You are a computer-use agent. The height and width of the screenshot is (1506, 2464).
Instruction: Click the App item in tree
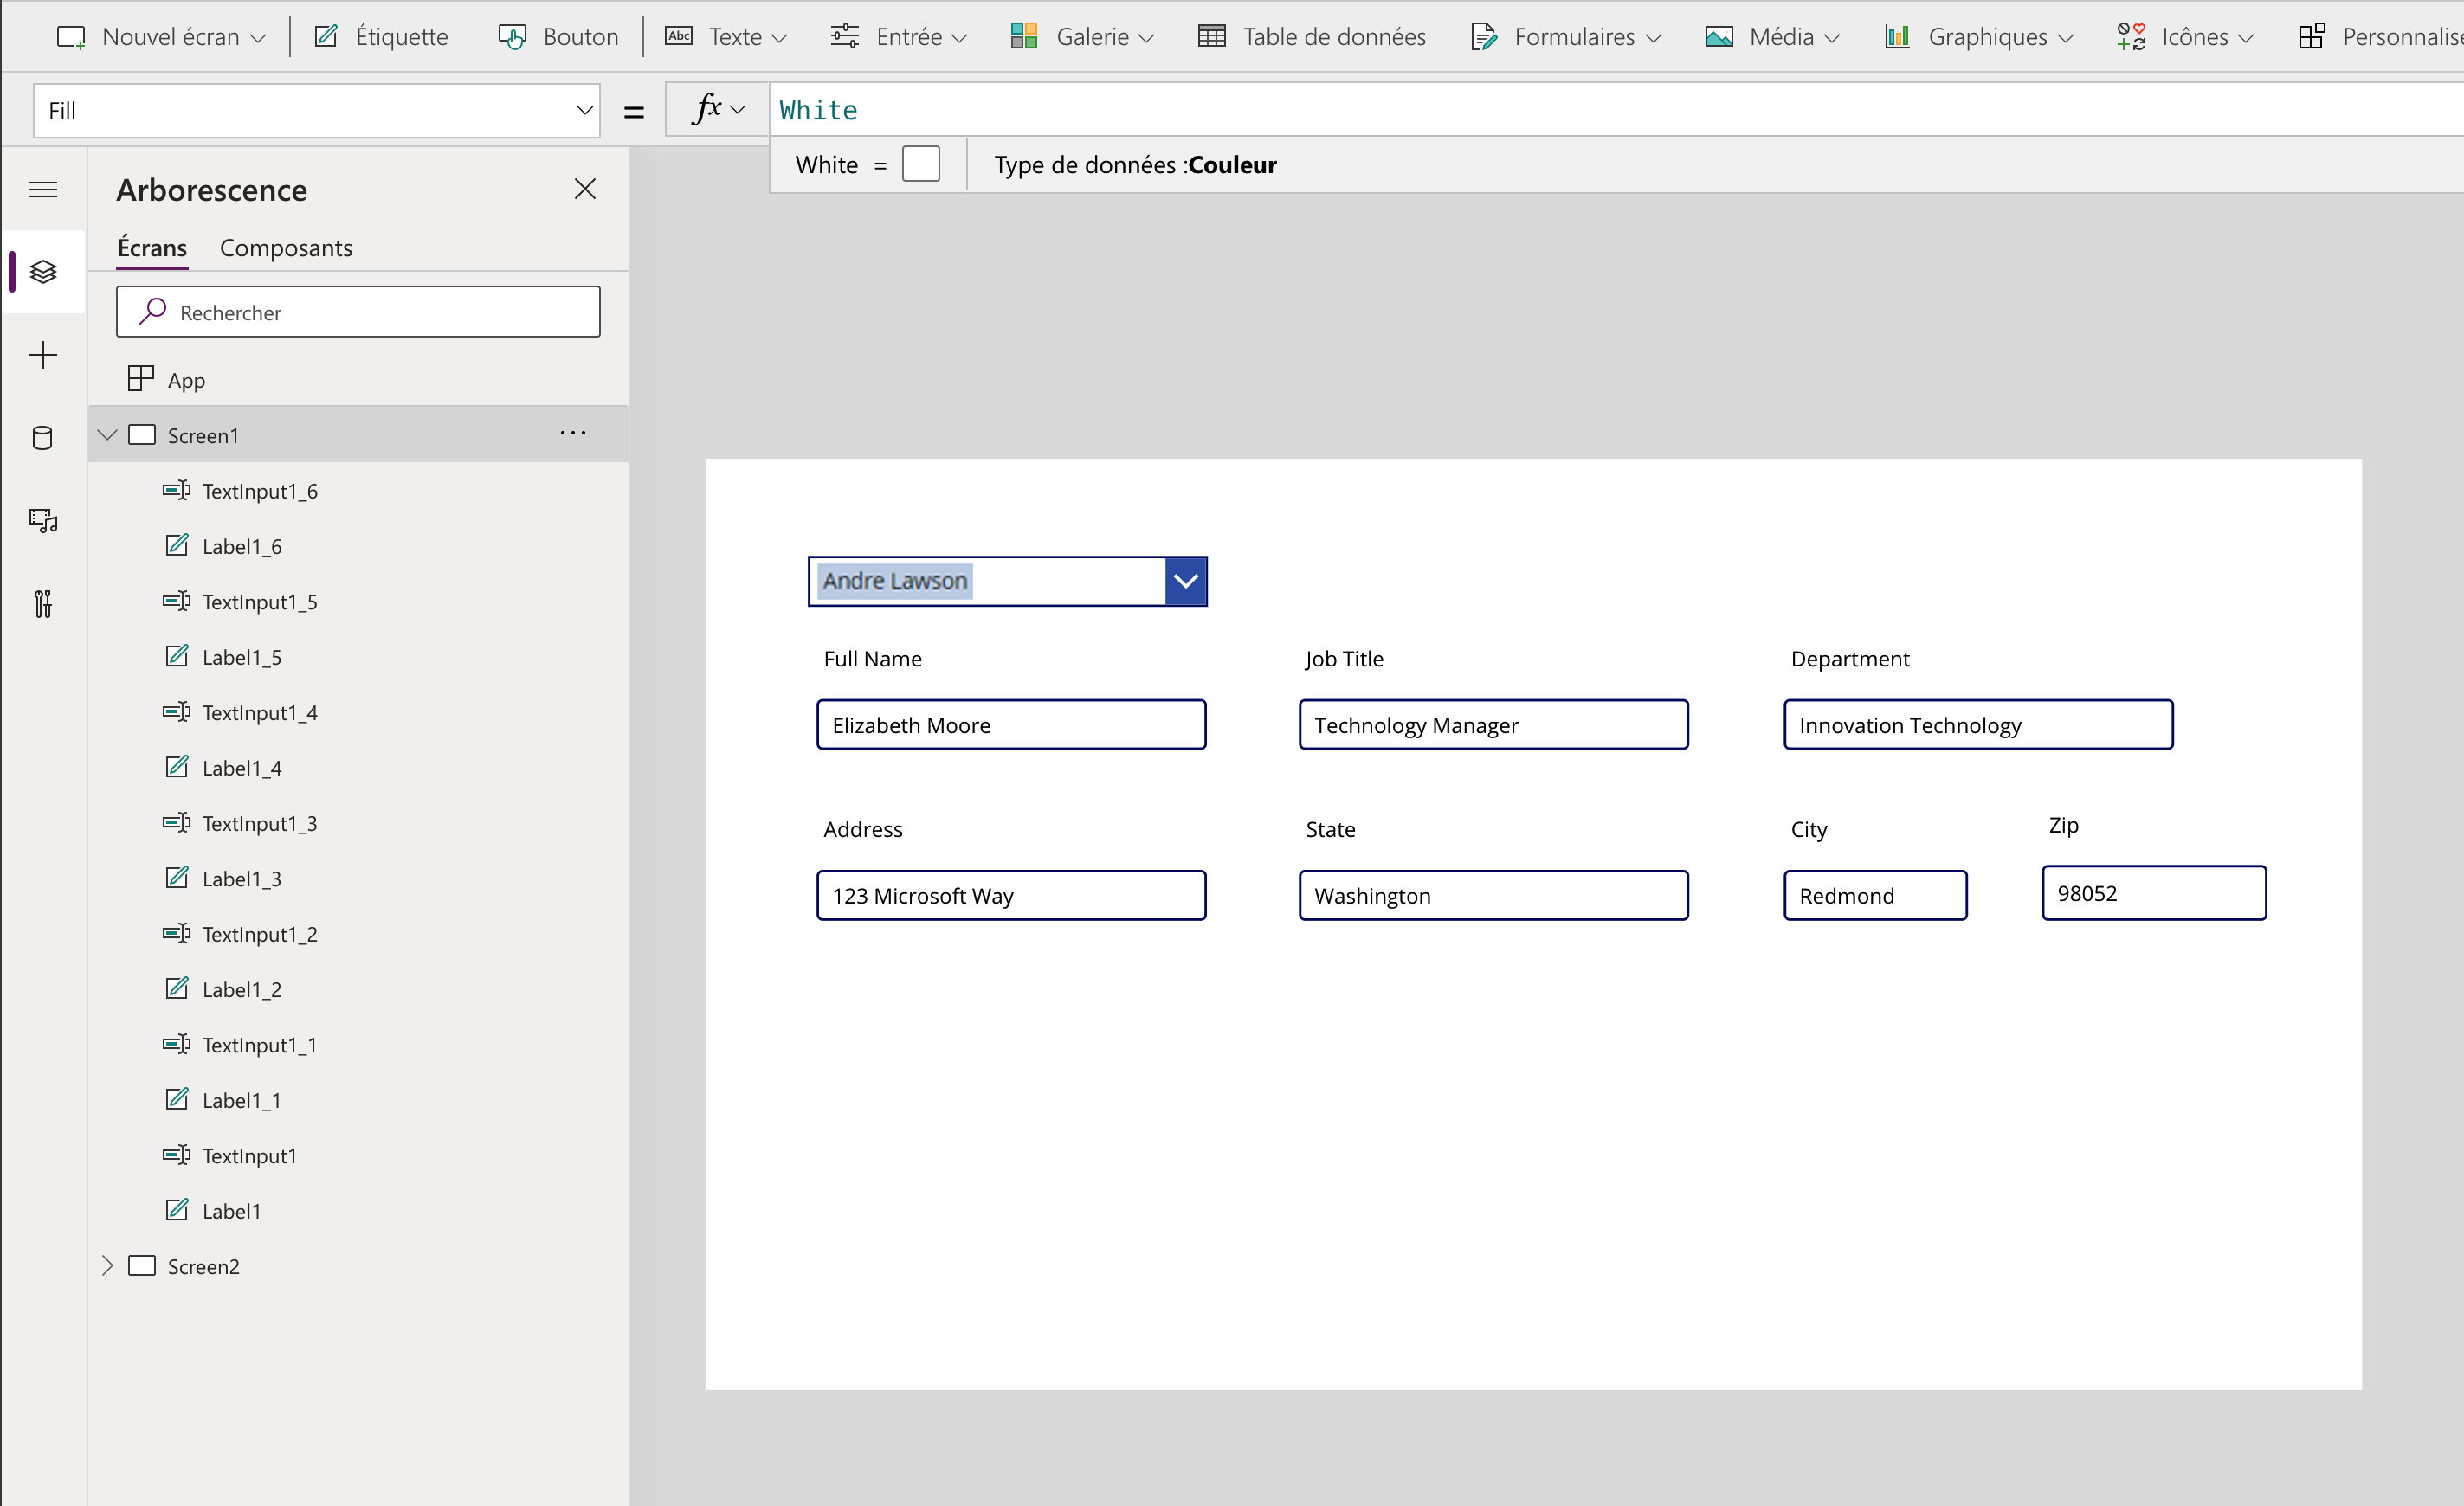tap(358, 380)
